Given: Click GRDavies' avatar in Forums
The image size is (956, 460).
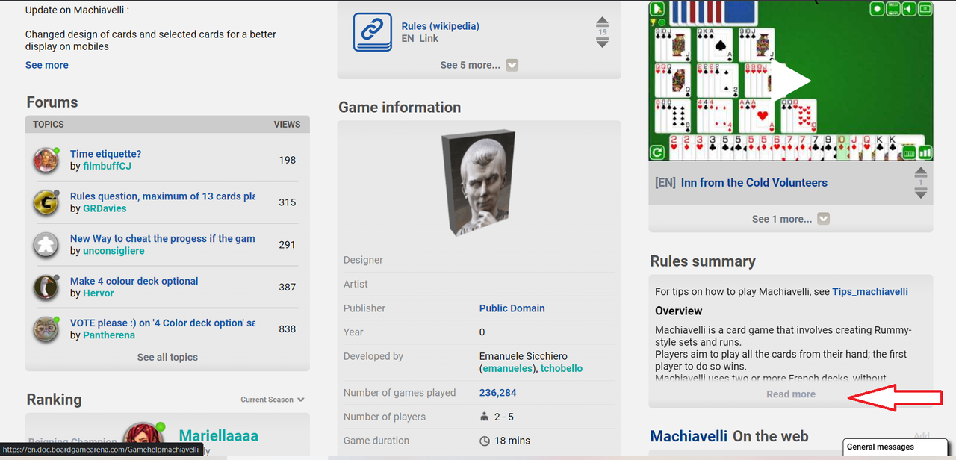Looking at the screenshot, I should pyautogui.click(x=46, y=202).
